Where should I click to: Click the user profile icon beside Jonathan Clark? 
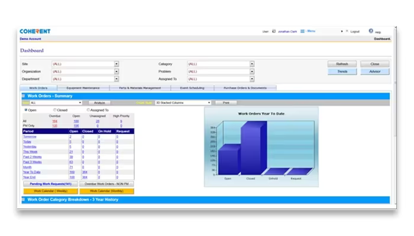(x=274, y=31)
